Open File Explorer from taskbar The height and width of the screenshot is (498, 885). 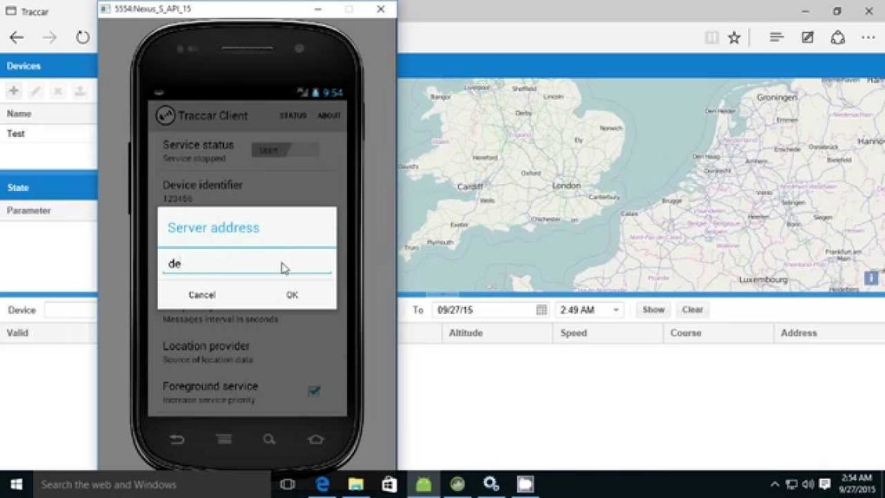point(356,484)
